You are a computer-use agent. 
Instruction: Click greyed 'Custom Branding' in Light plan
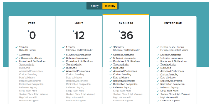coord(75,74)
